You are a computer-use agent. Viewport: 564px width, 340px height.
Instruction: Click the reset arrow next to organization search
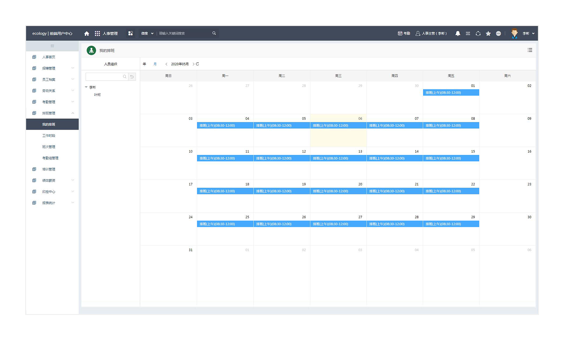(x=132, y=76)
